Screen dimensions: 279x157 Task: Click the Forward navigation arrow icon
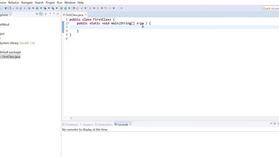tap(118, 8)
